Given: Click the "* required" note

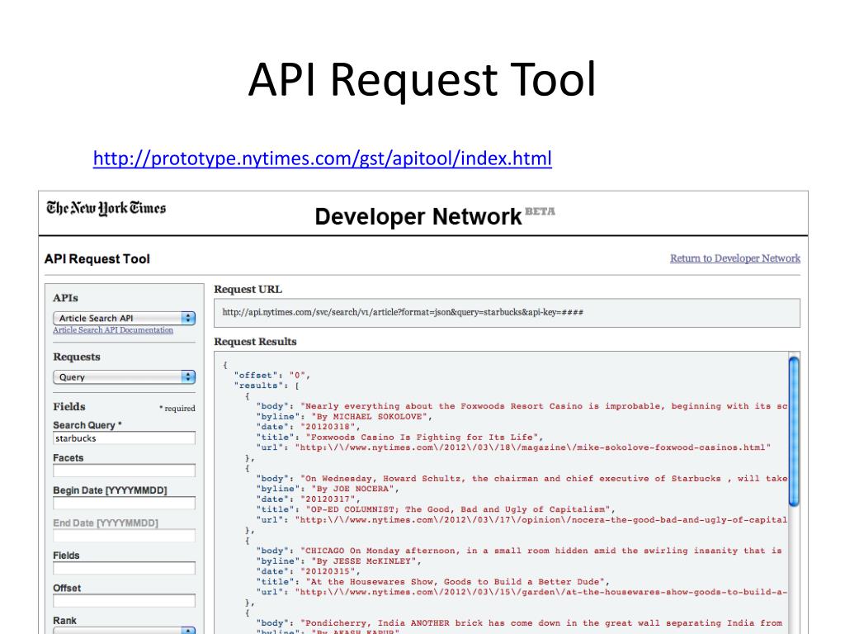Looking at the screenshot, I should 177,408.
